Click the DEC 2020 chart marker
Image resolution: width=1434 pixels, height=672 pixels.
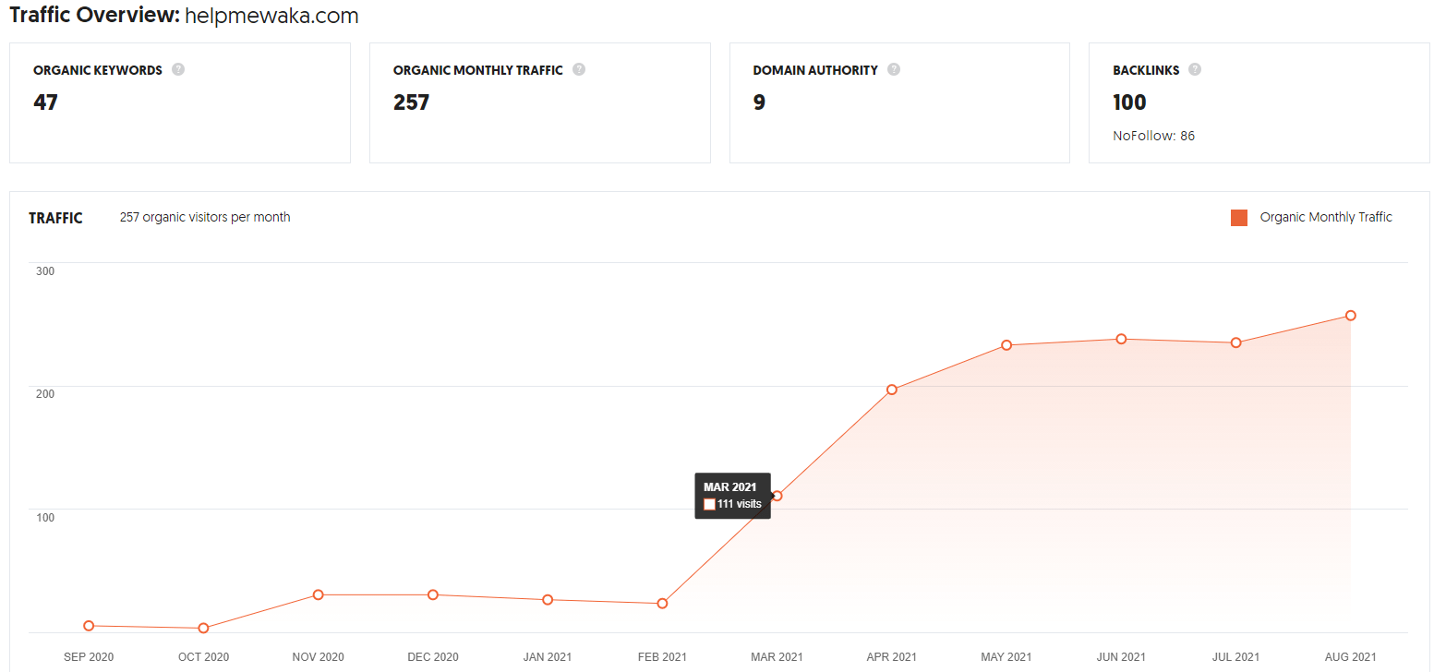[x=433, y=594]
